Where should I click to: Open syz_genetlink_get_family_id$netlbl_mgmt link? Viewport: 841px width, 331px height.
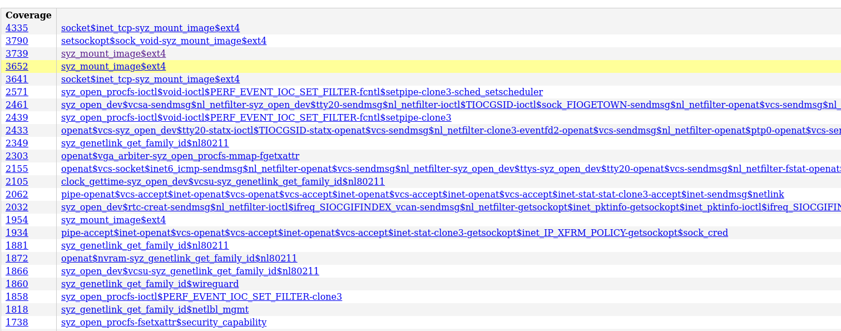pyautogui.click(x=155, y=309)
